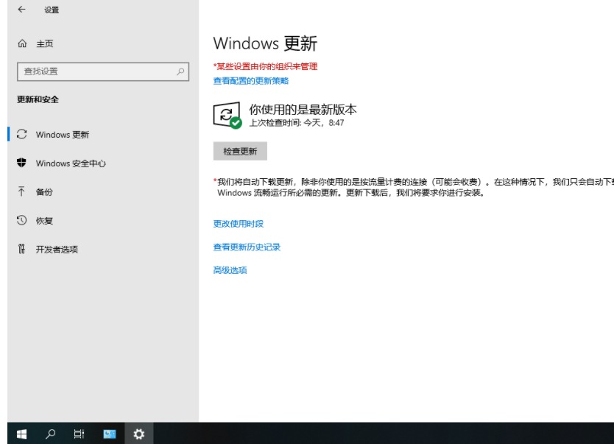Click the 设置 window title text

52,10
